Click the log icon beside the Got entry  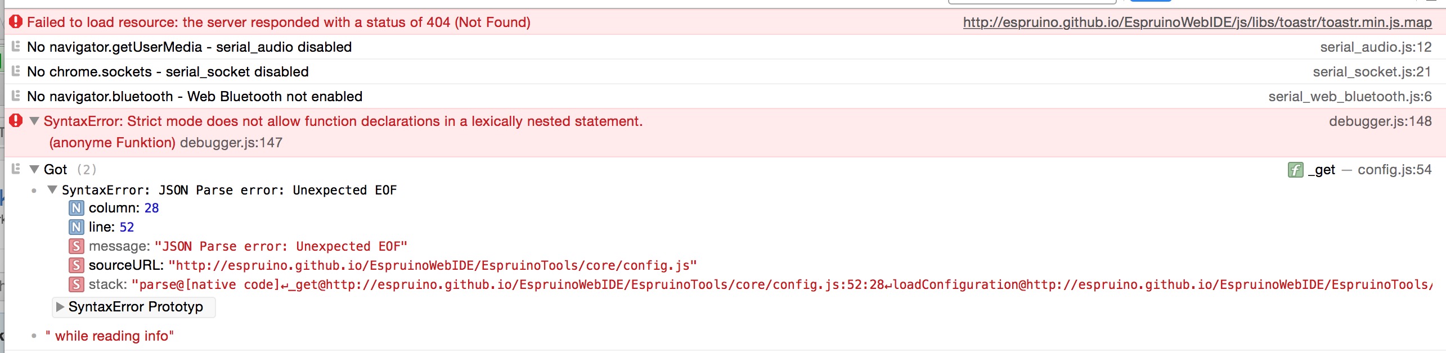coord(16,169)
